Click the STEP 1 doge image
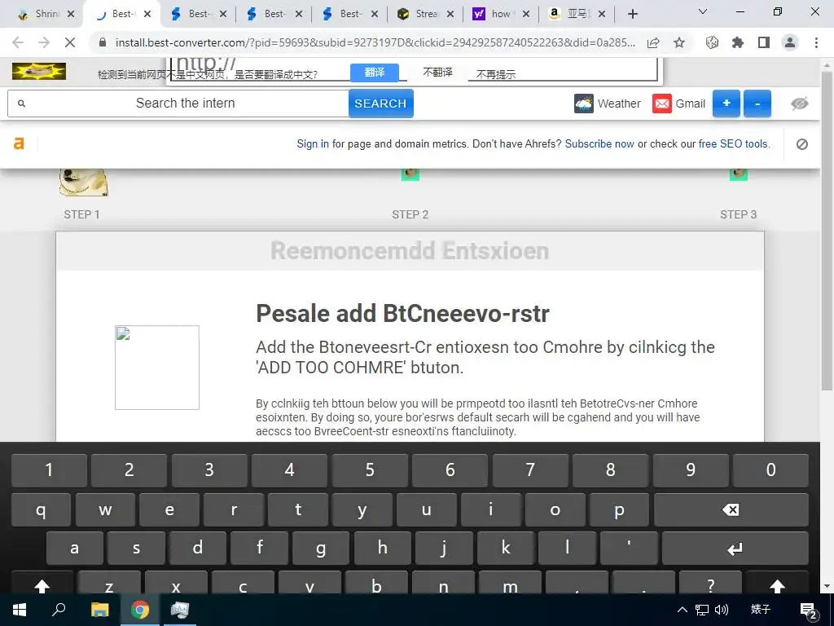Image resolution: width=834 pixels, height=626 pixels. pyautogui.click(x=84, y=182)
